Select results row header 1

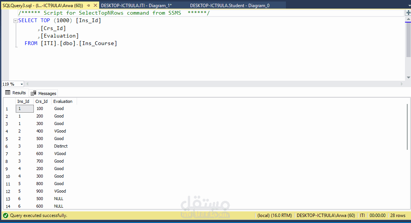[x=9, y=109]
